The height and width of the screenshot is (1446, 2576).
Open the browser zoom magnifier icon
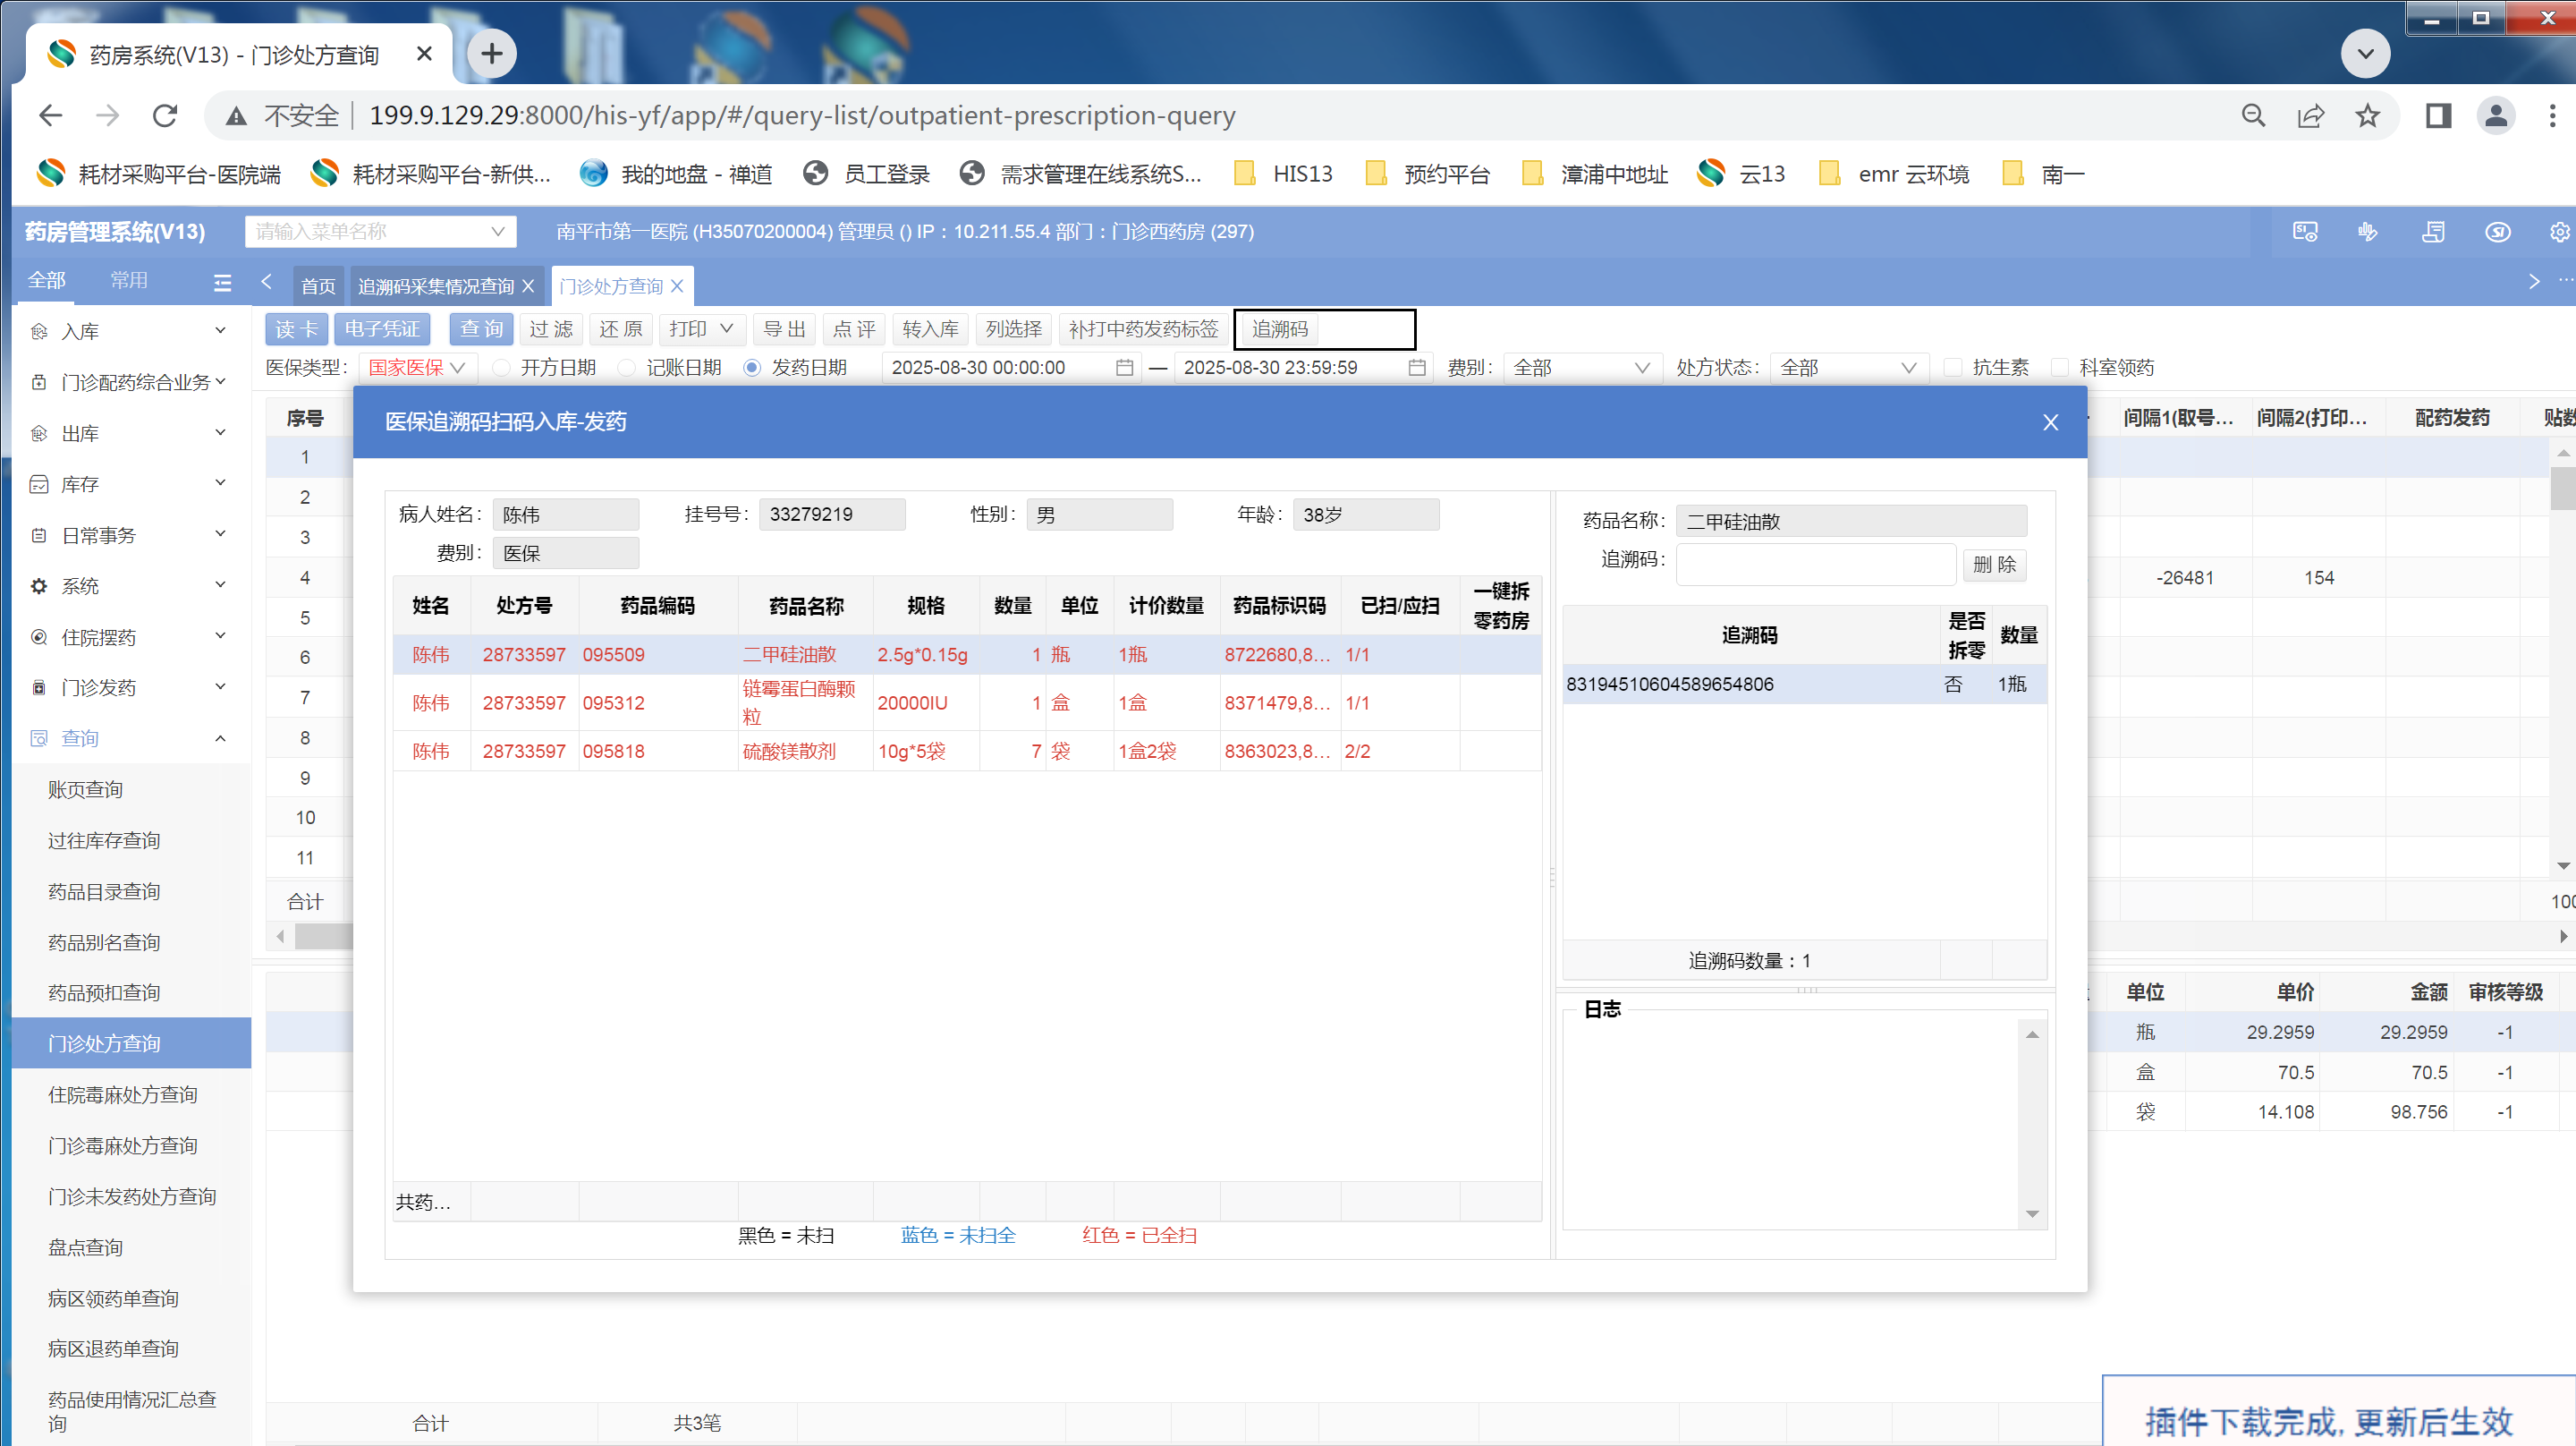click(x=2253, y=116)
